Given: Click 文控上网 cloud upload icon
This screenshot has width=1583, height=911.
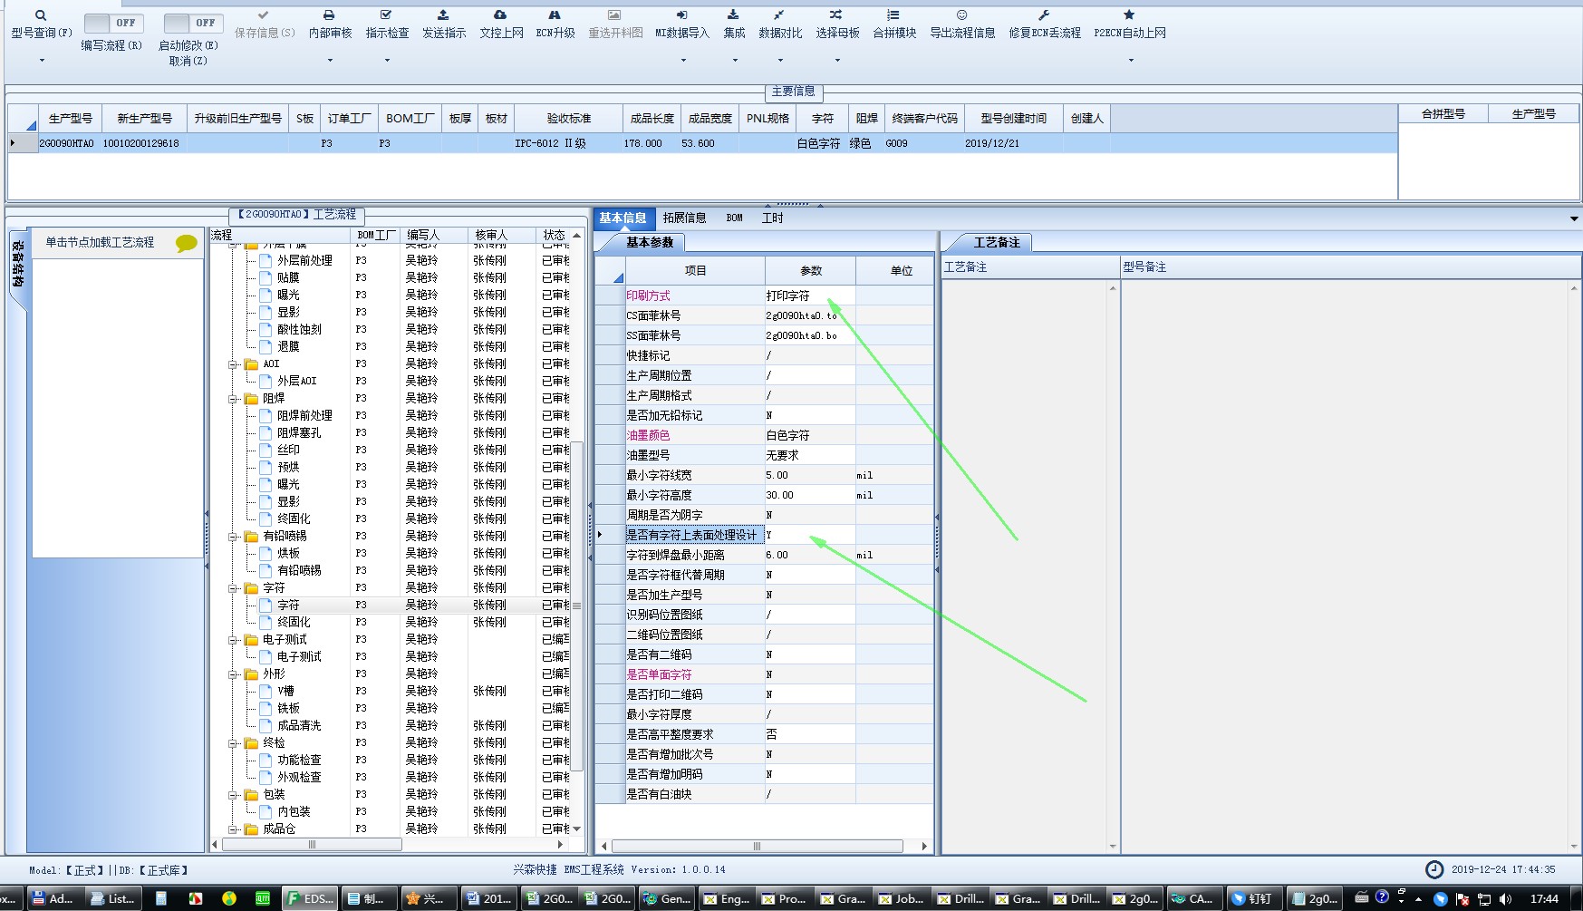Looking at the screenshot, I should click(x=501, y=24).
